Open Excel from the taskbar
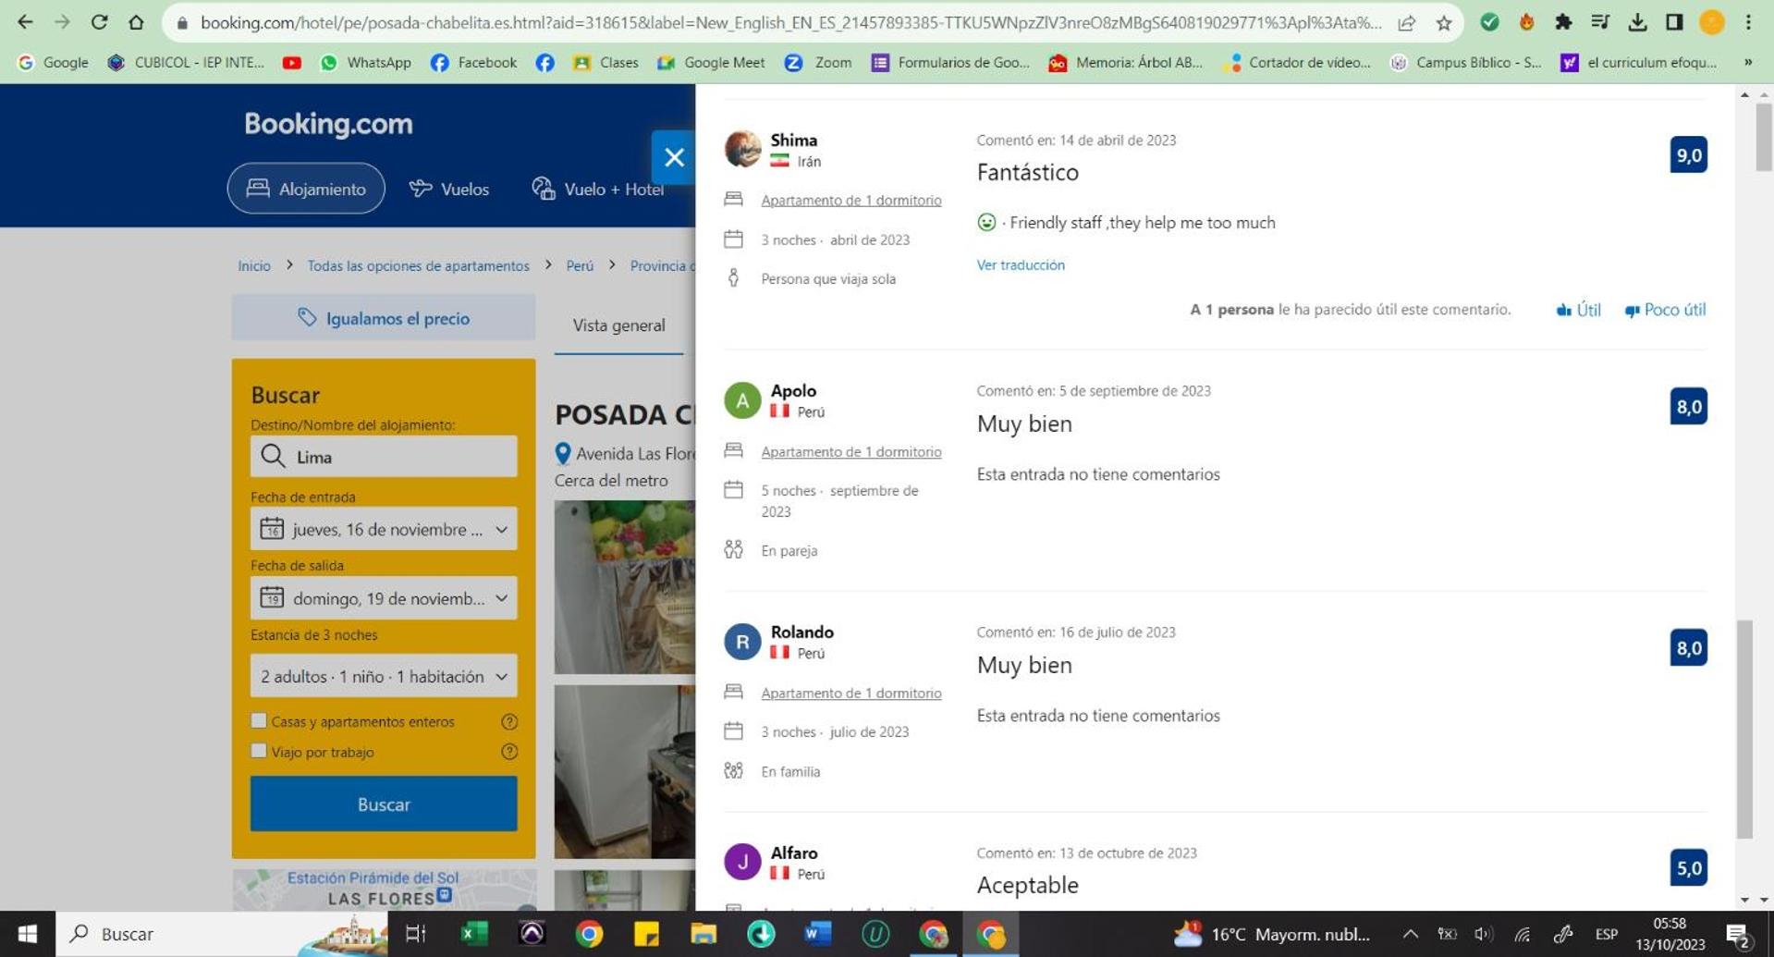Image resolution: width=1774 pixels, height=957 pixels. pyautogui.click(x=473, y=934)
